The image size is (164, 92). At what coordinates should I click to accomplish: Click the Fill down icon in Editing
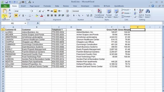tap(135, 13)
